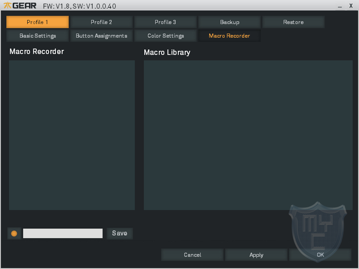This screenshot has height=269, width=359.
Task: Switch to Profile 3
Action: (x=165, y=22)
